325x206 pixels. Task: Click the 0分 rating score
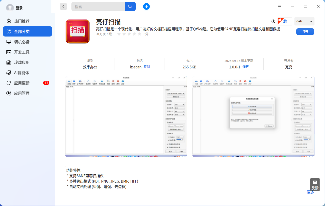[x=146, y=34]
